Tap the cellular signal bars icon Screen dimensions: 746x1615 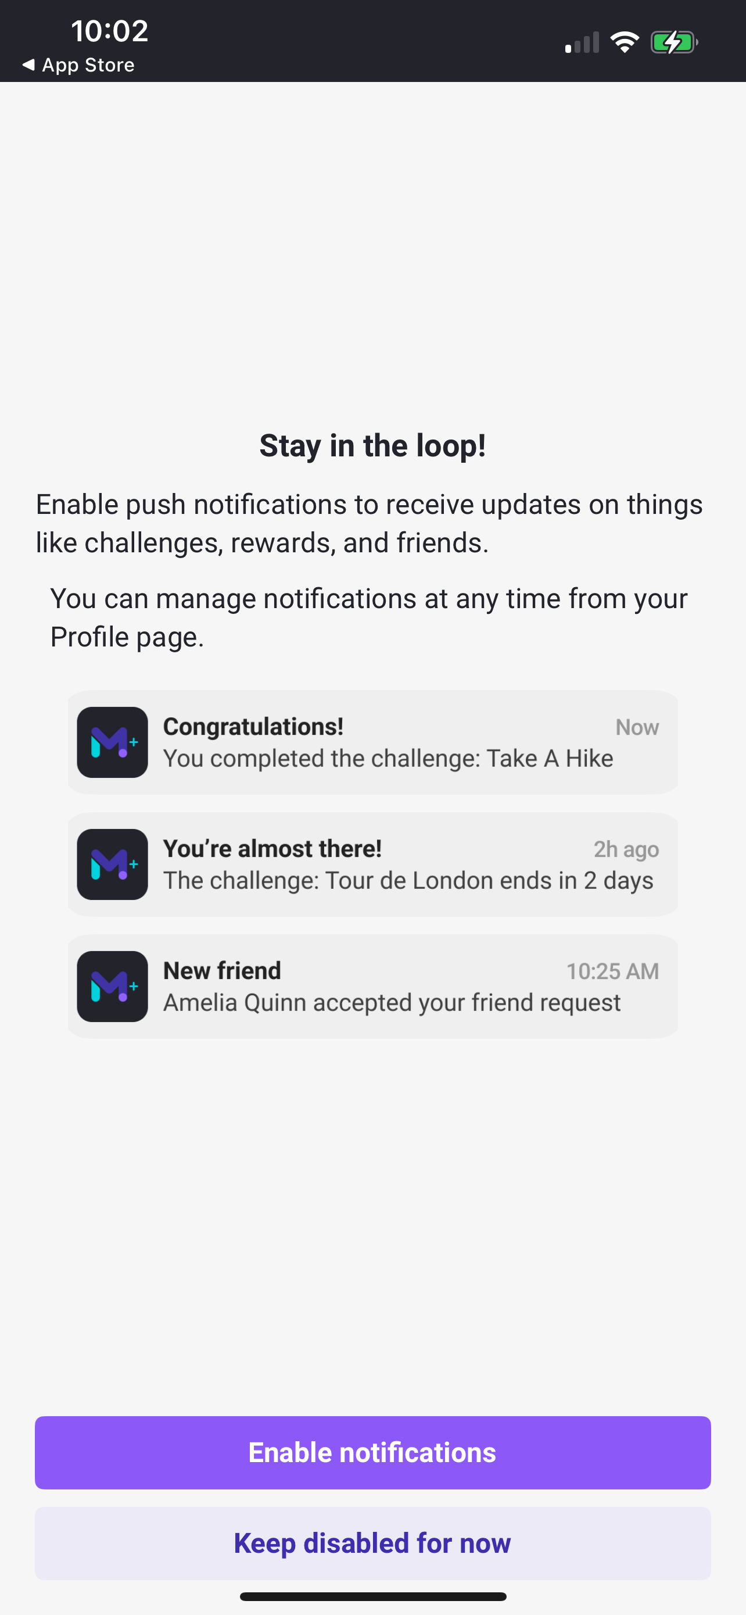[x=582, y=42]
